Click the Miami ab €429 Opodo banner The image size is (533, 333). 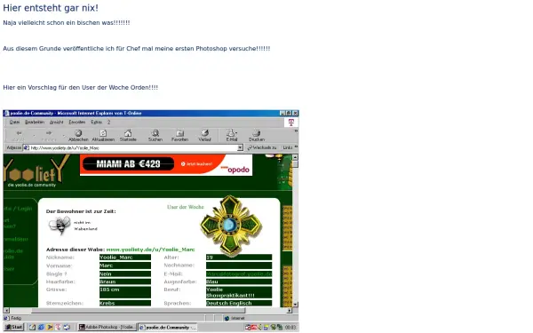166,165
